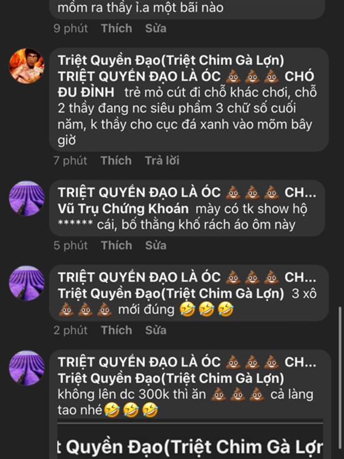Reply to the 7 phút comment via Trả lời
Image resolution: width=344 pixels, height=459 pixels.
[x=162, y=161]
